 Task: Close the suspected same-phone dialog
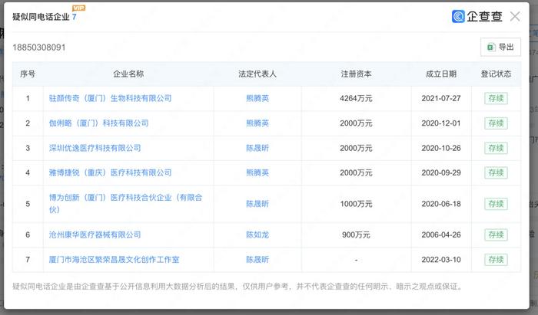pos(515,16)
